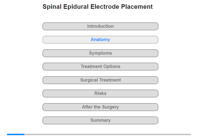The height and width of the screenshot is (136, 198).
Task: Choose Treatment Options from the menu
Action: [100, 67]
